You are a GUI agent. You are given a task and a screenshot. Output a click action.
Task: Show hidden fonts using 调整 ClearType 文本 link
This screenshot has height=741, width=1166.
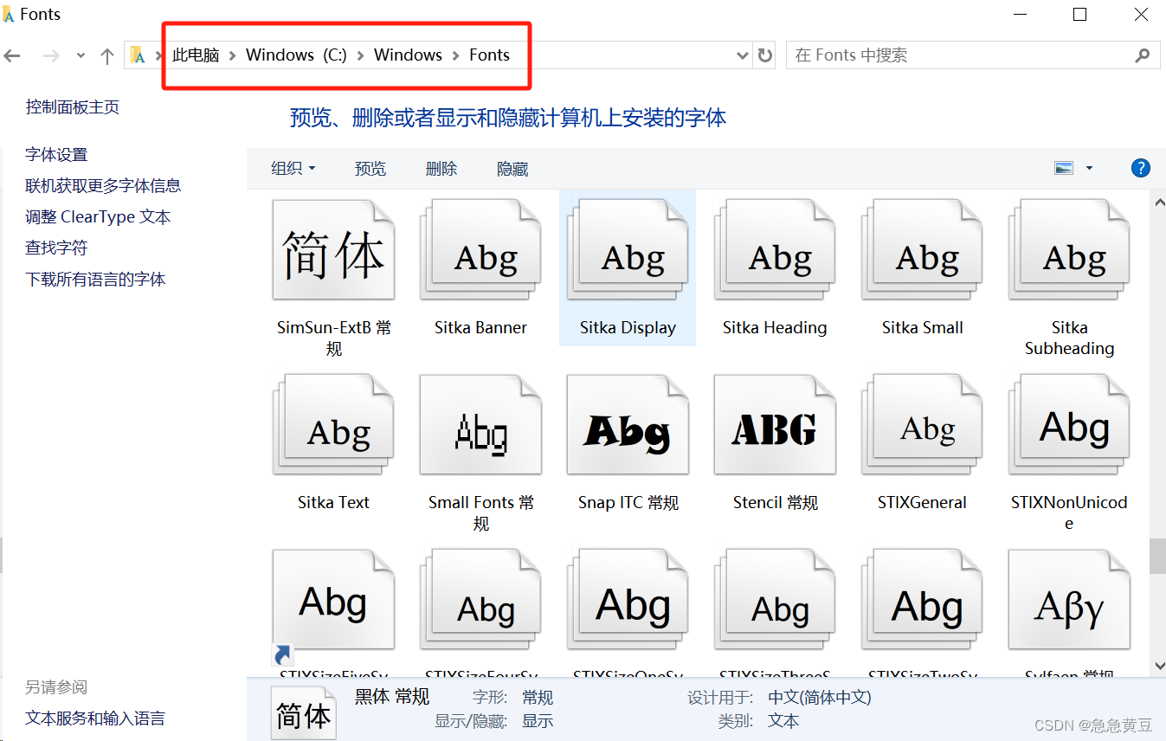coord(96,216)
